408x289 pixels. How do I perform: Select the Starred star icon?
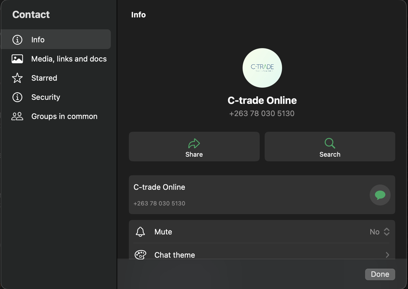[x=17, y=78]
